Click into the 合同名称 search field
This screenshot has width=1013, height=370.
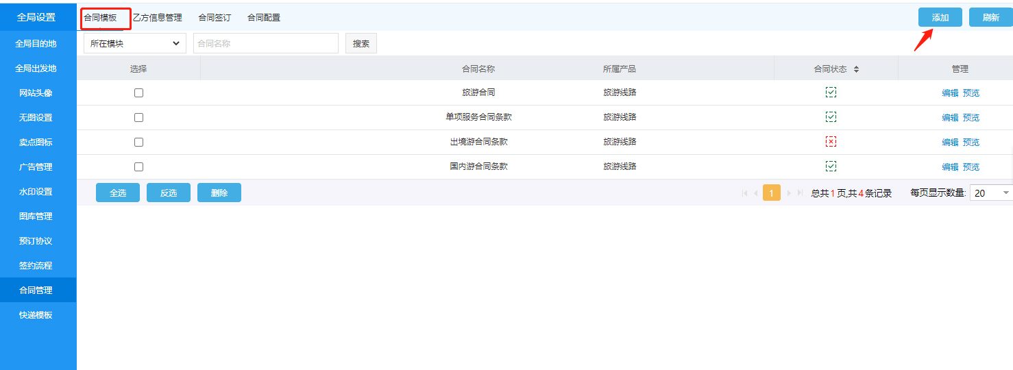point(265,43)
